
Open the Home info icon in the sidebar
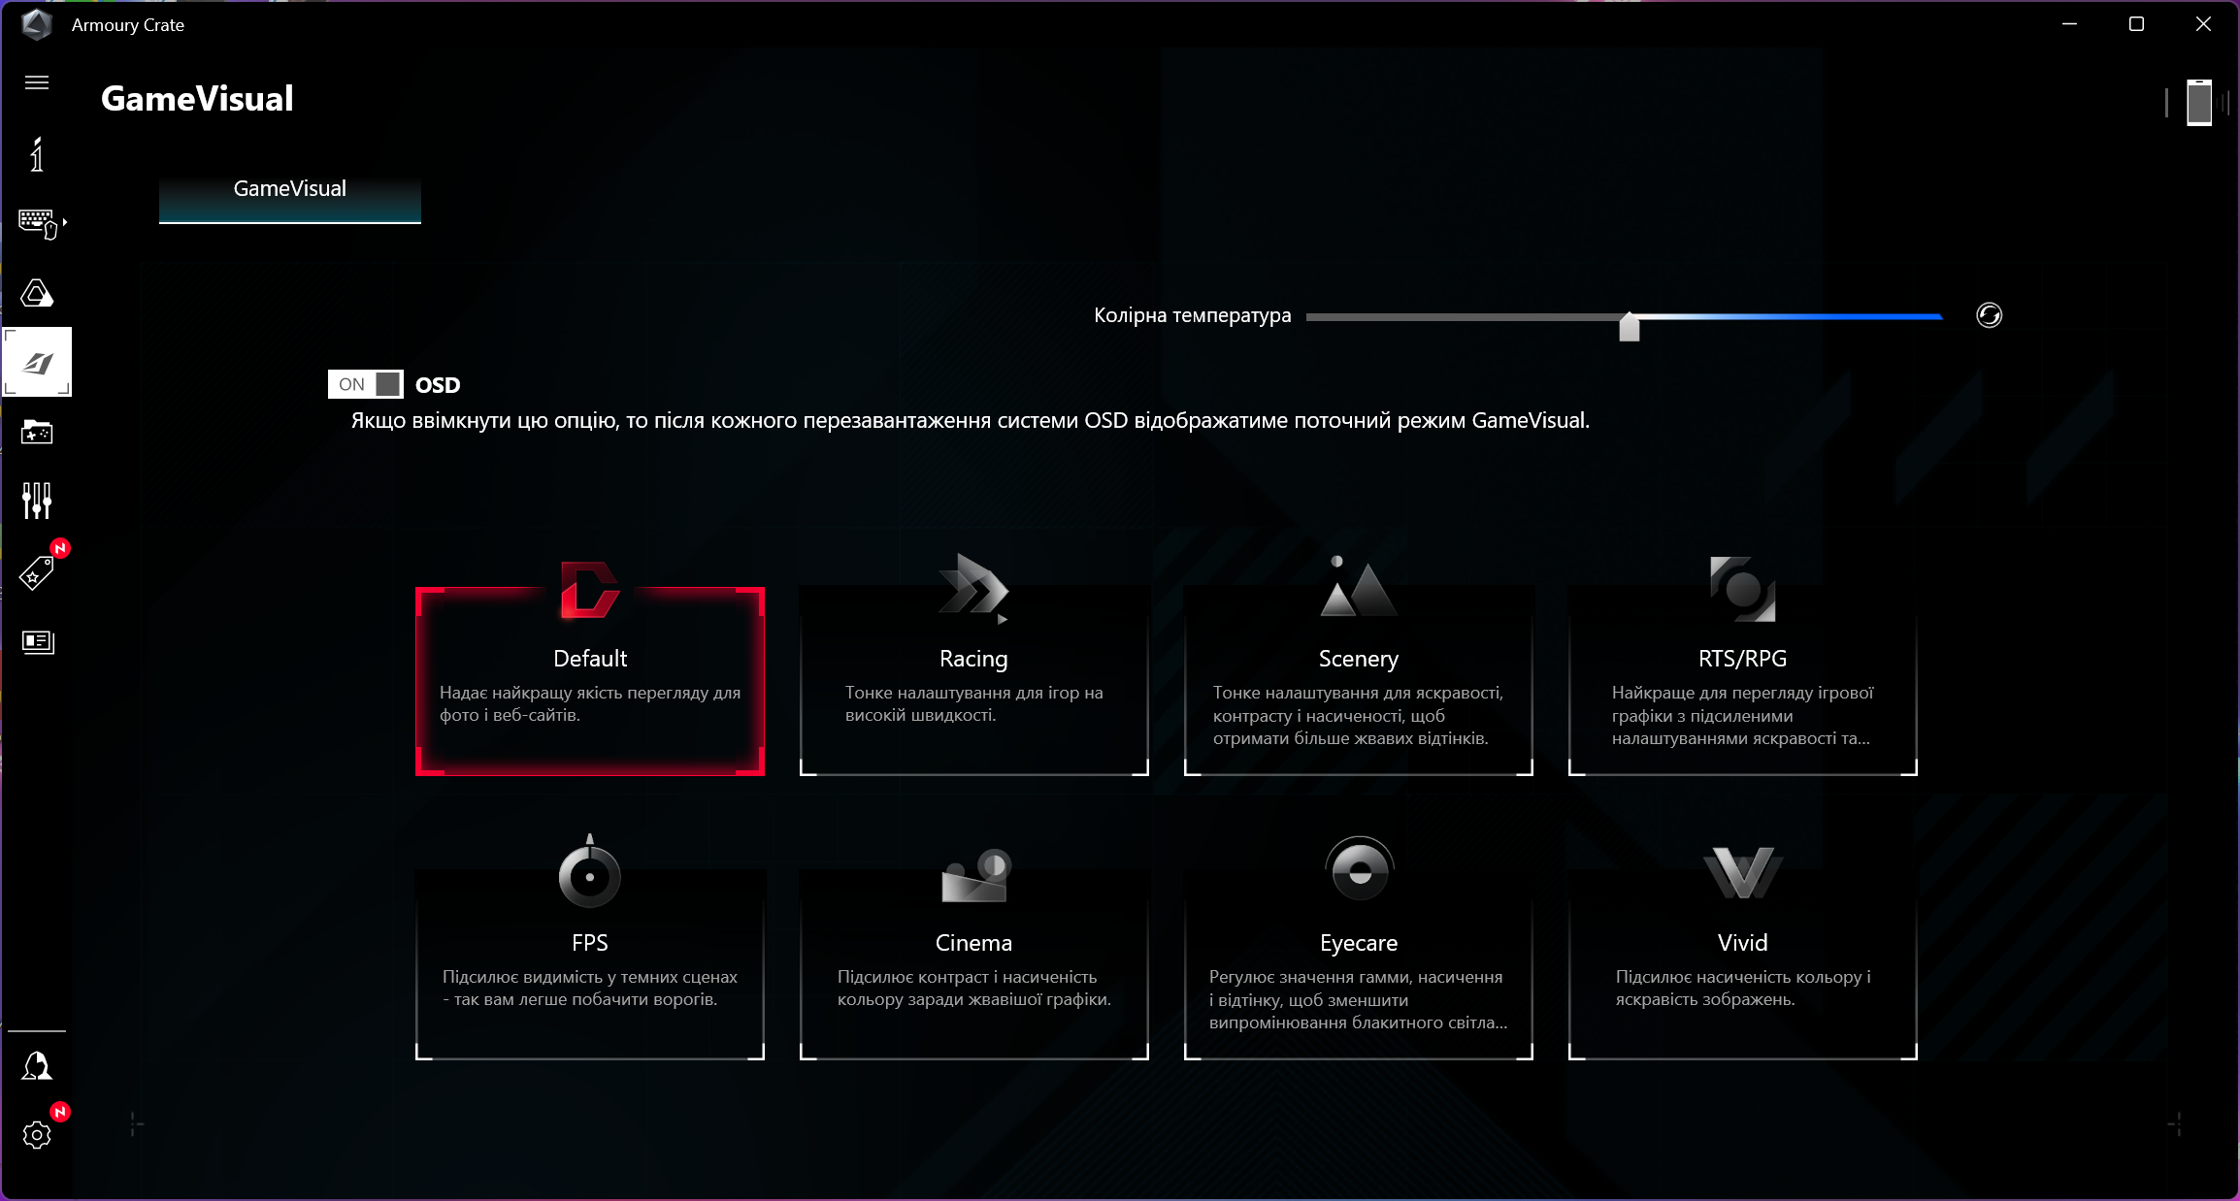tap(37, 154)
